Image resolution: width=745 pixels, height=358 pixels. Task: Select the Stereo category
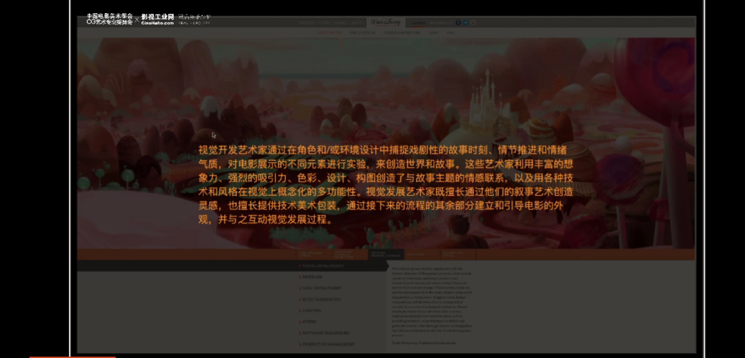[308, 322]
